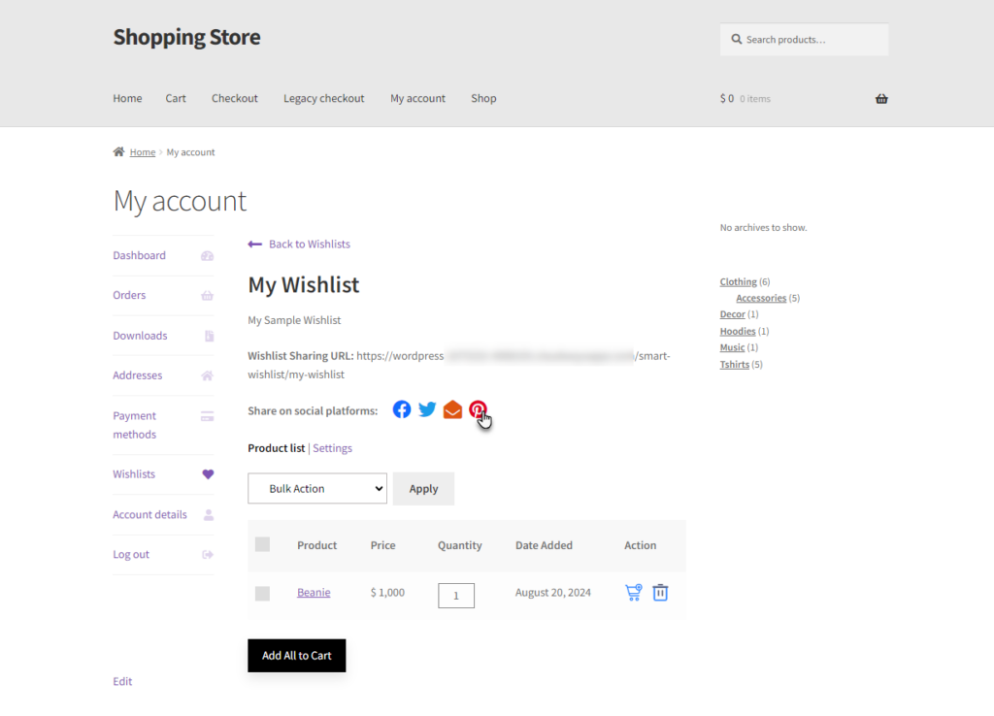
Task: Open Account details sidebar link
Action: 149,514
